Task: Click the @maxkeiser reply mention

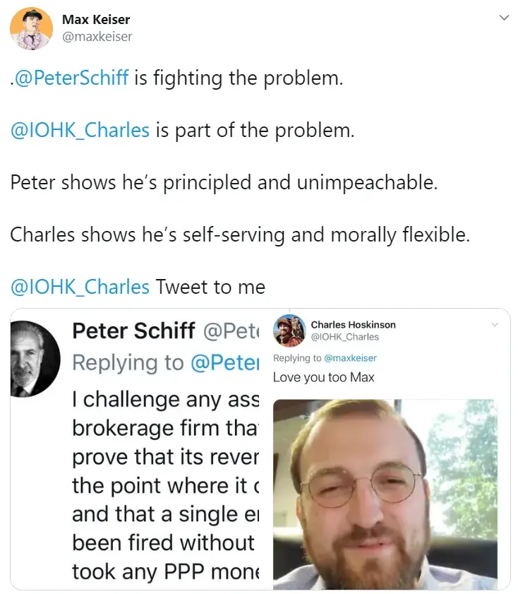Action: 351,358
